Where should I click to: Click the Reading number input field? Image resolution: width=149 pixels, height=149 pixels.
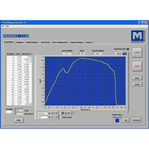pos(8,112)
